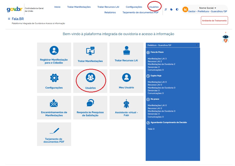Select Relatórios in the top menu
The image size is (235, 166).
[x=110, y=13]
